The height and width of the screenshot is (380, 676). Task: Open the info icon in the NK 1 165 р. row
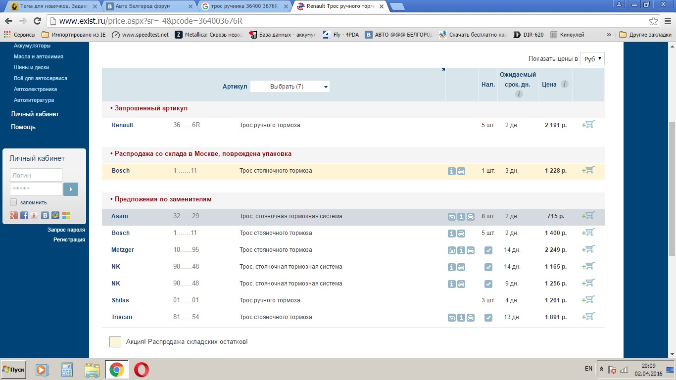point(452,267)
